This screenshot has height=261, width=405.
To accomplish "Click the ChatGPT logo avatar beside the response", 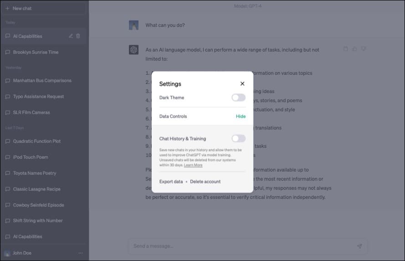I will pos(133,50).
